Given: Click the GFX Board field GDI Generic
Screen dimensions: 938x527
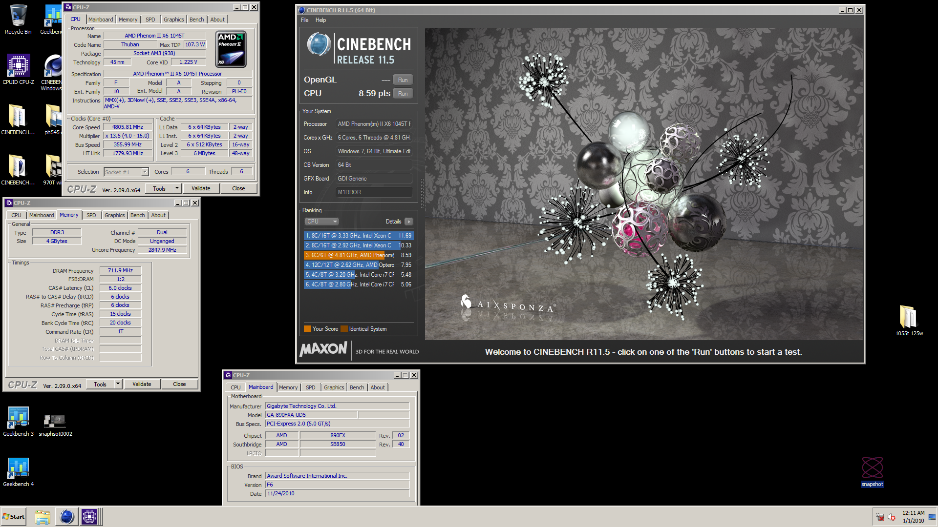Looking at the screenshot, I should (374, 179).
